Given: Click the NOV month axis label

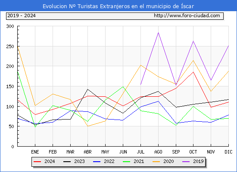Looking at the screenshot, I should [x=211, y=152].
